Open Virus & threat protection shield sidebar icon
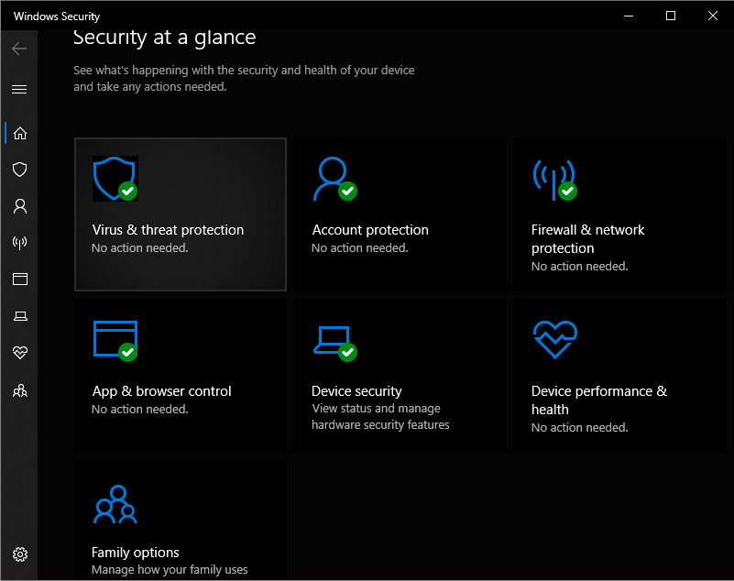This screenshot has height=581, width=734. (x=19, y=170)
